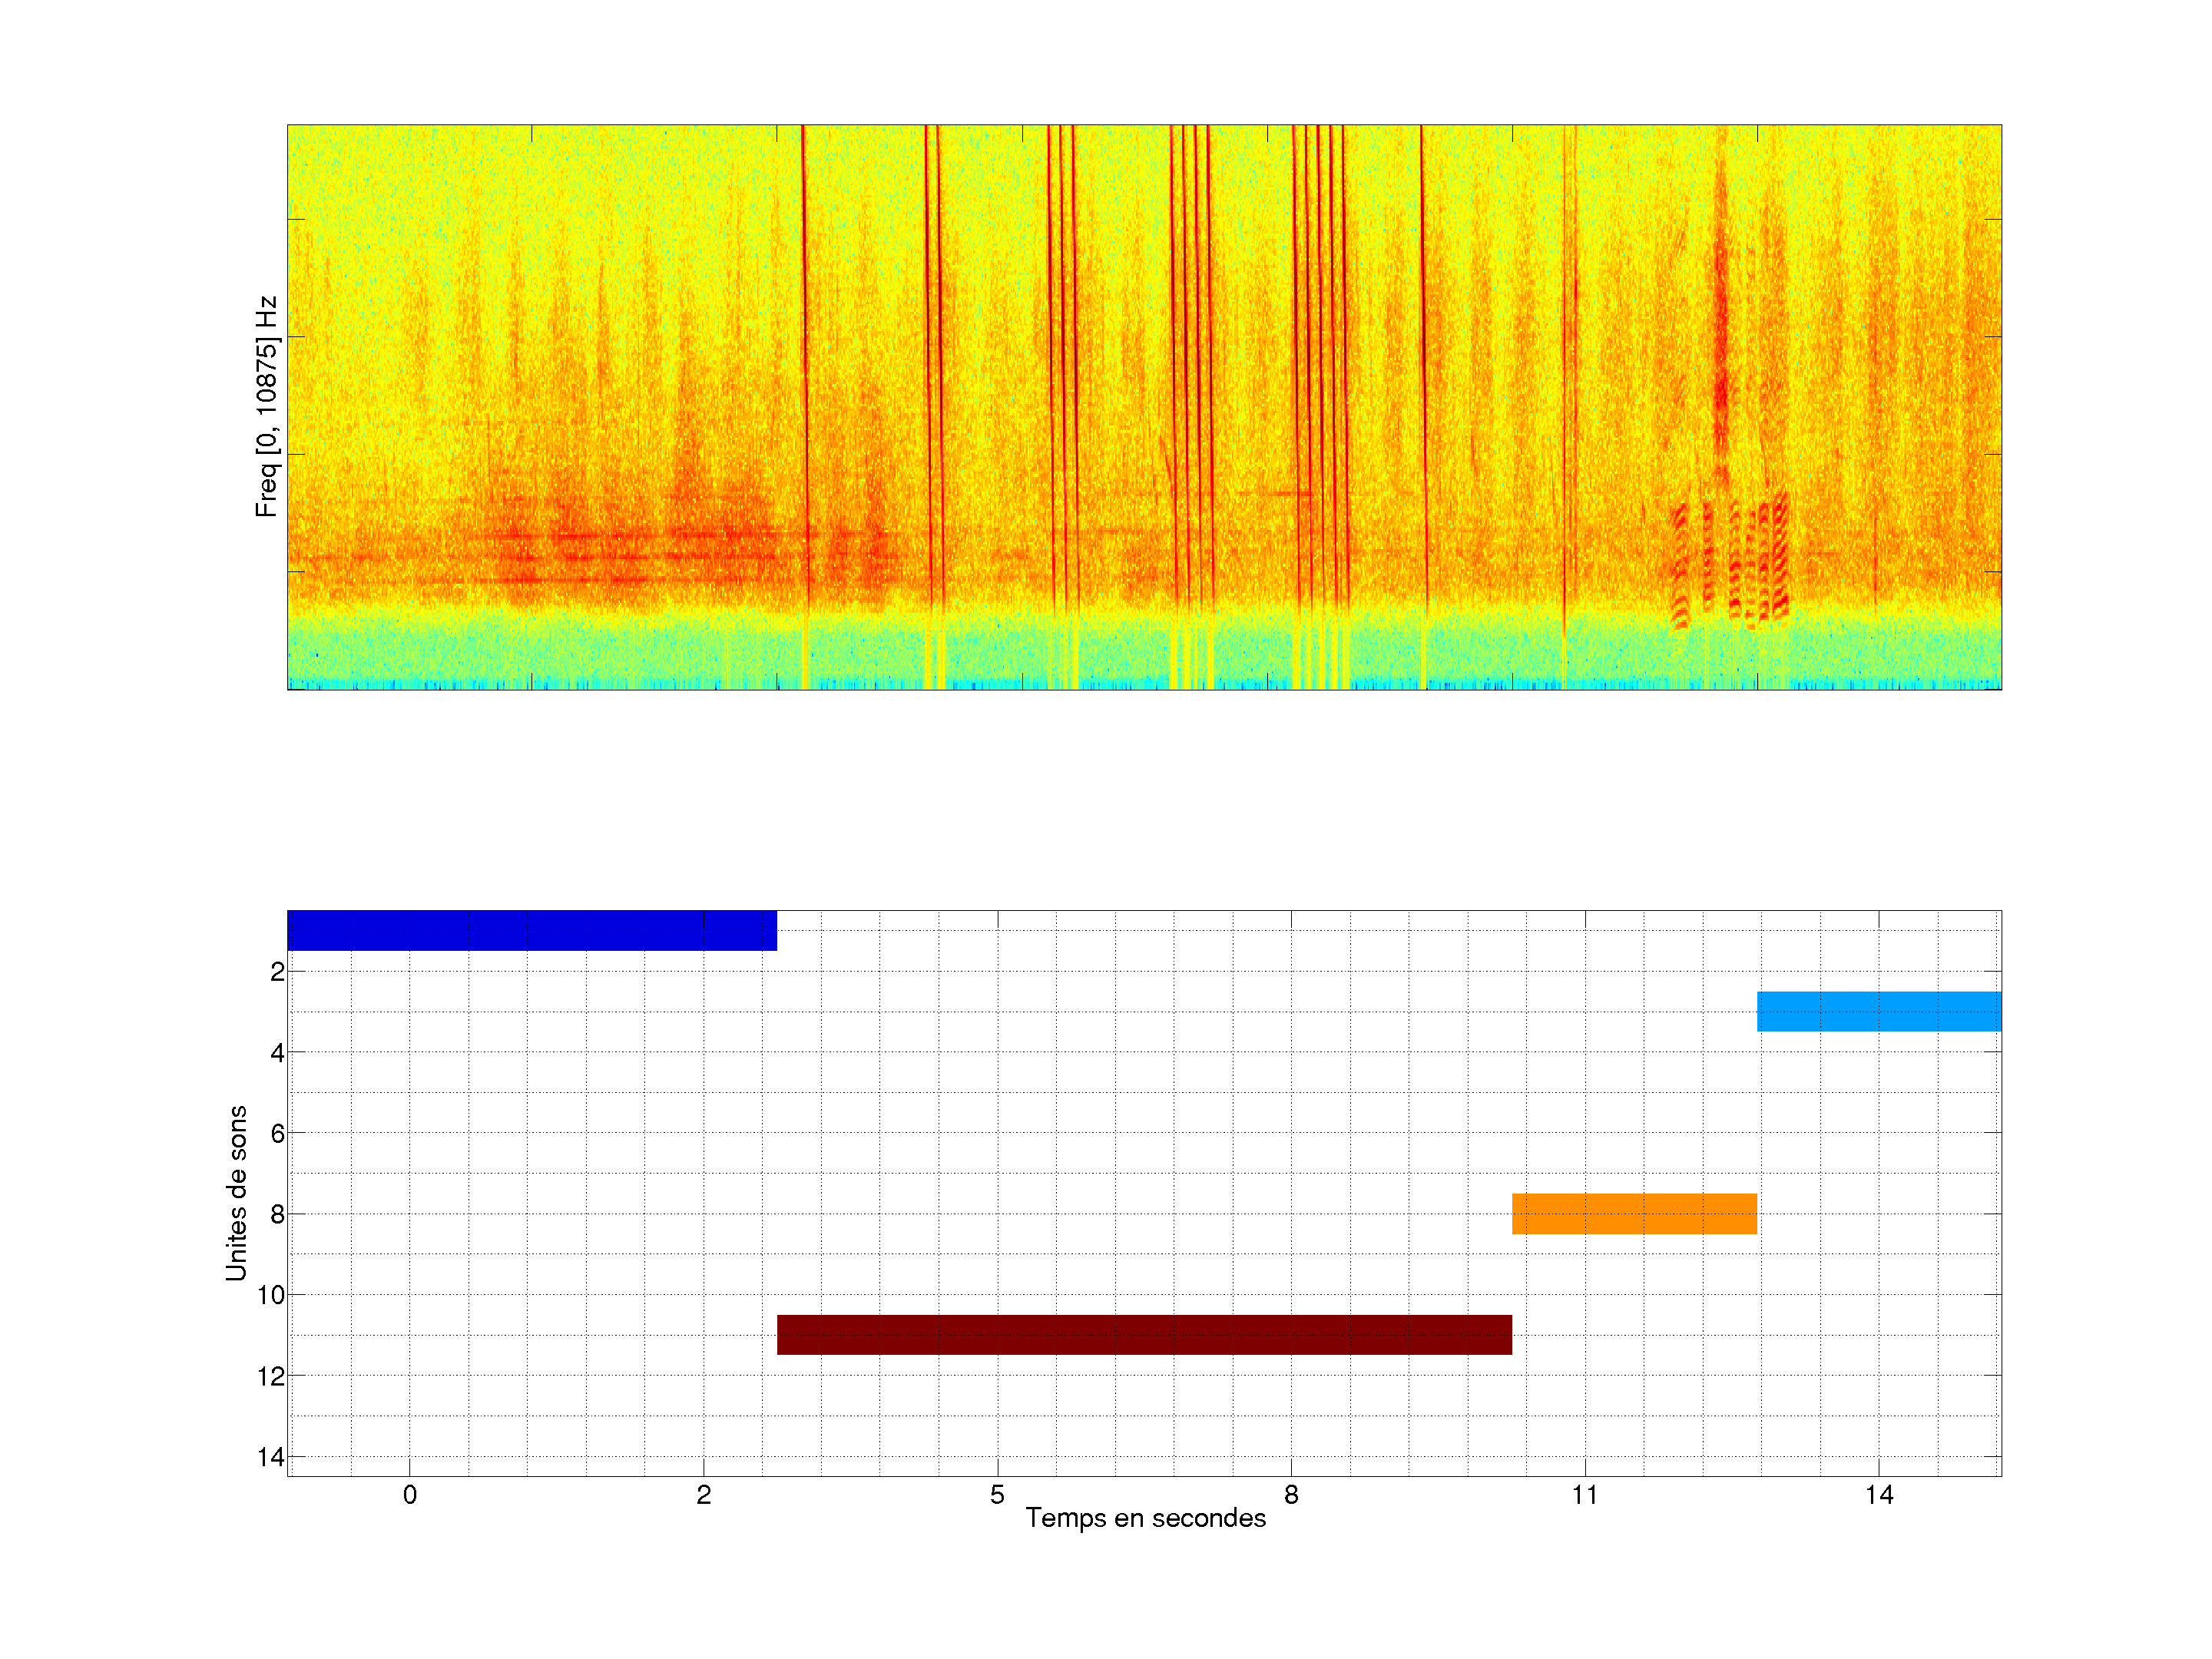Screen dimensions: 2212x1659
Task: Click the 'Temps en secondes' axis label
Action: tap(1145, 1518)
